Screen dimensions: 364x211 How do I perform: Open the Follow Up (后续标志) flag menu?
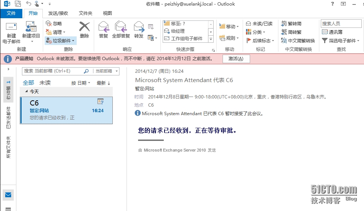260,40
